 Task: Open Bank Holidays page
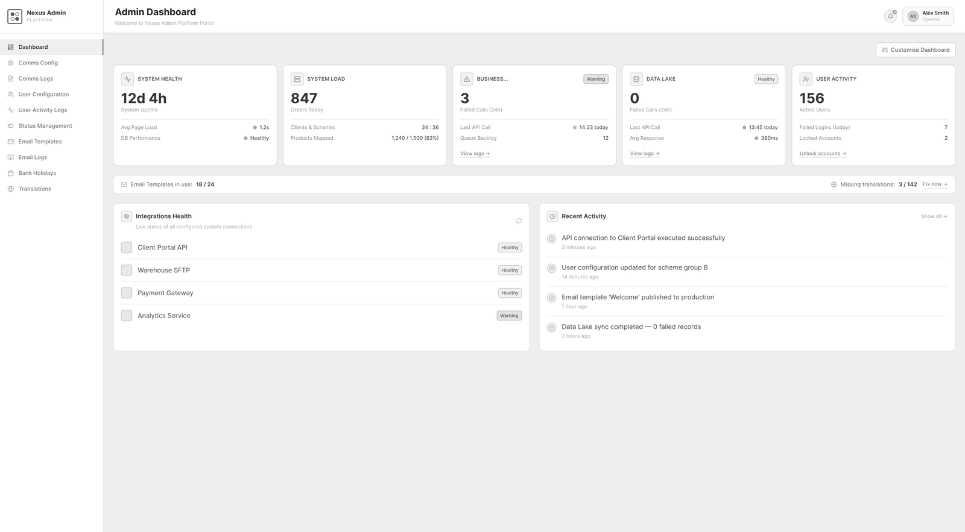click(x=51, y=173)
